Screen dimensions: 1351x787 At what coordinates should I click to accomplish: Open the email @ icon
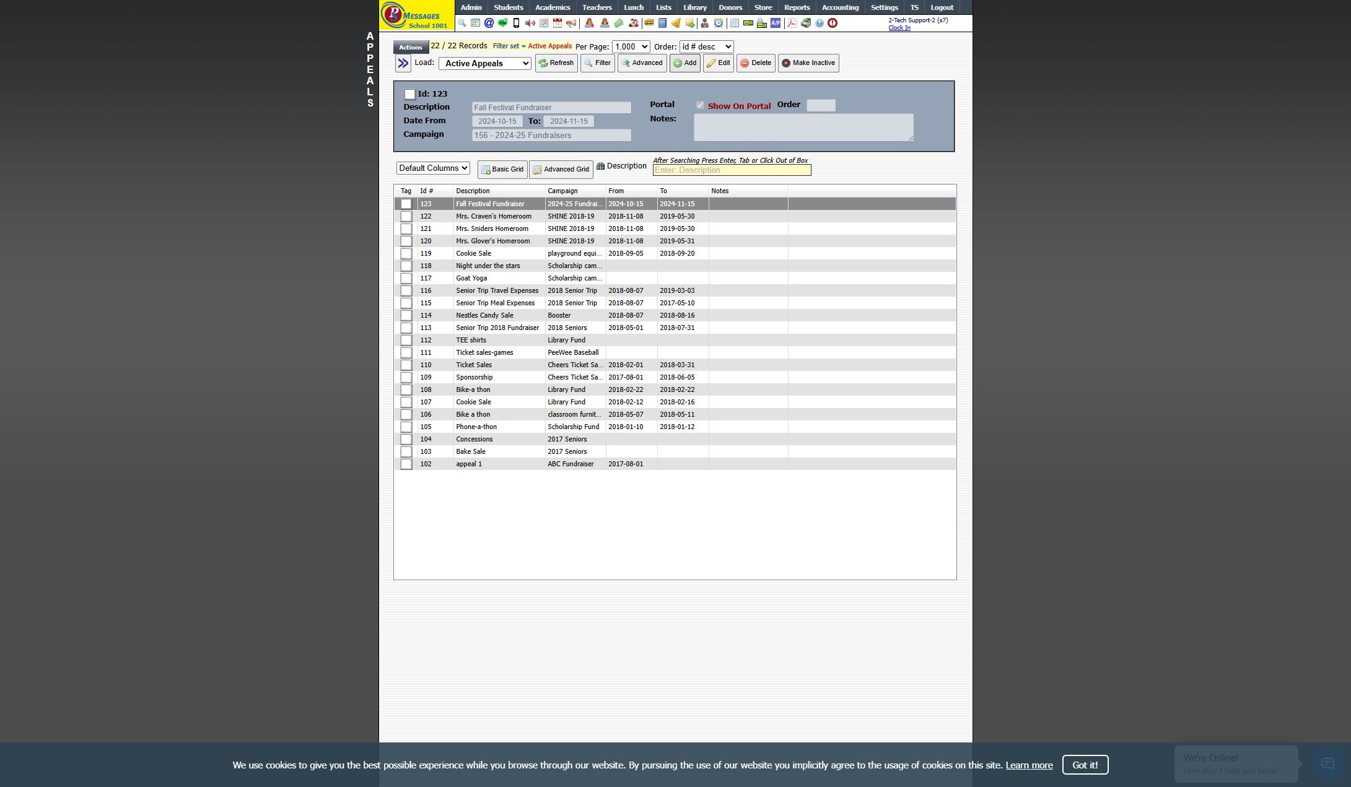489,24
